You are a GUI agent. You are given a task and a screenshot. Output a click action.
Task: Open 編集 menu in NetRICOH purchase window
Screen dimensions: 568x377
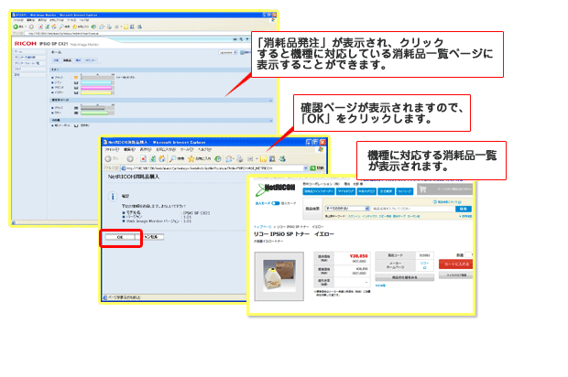coord(129,149)
